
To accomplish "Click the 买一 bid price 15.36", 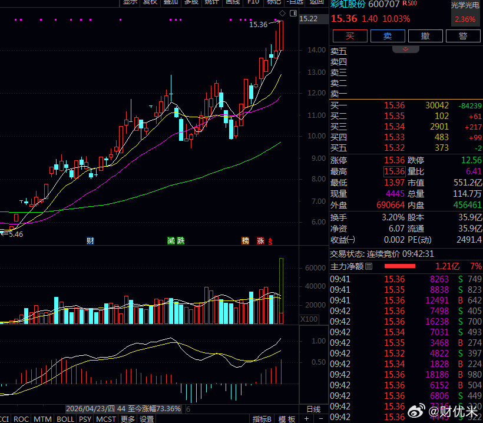I will click(394, 105).
